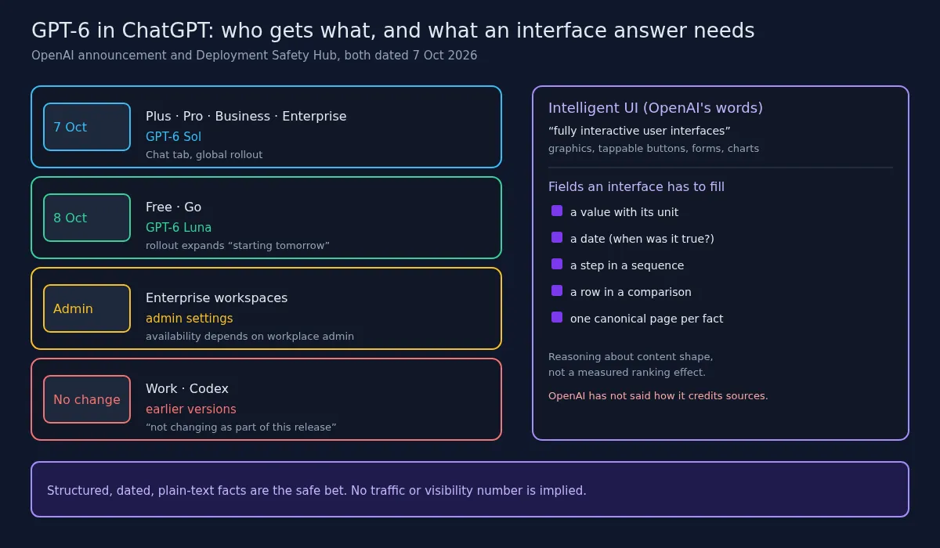
Task: Click 'rollout expands "starting tomorrow"' caption
Action: (x=237, y=246)
